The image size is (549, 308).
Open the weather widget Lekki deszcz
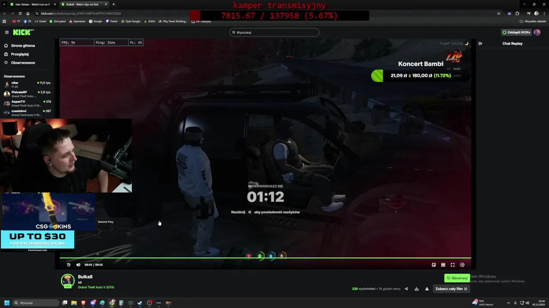(x=483, y=303)
